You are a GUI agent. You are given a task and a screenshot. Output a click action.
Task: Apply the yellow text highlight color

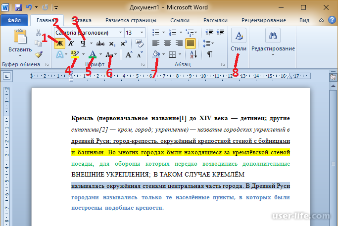75,54
